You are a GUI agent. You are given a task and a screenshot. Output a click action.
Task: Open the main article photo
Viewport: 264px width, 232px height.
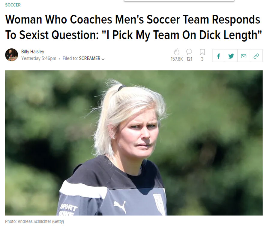point(134,143)
